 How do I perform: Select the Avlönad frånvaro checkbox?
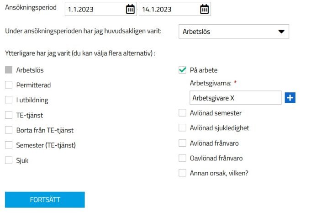[x=182, y=143]
